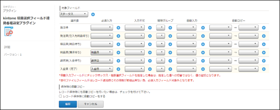The height and width of the screenshot is (110, 280).
Task: Click the 発注済(仕入先納品待ち) row label
Action: 75,36
